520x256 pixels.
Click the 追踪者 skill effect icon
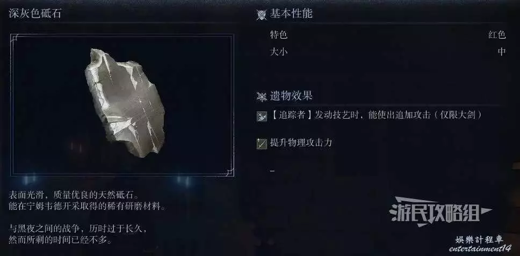[x=262, y=116]
